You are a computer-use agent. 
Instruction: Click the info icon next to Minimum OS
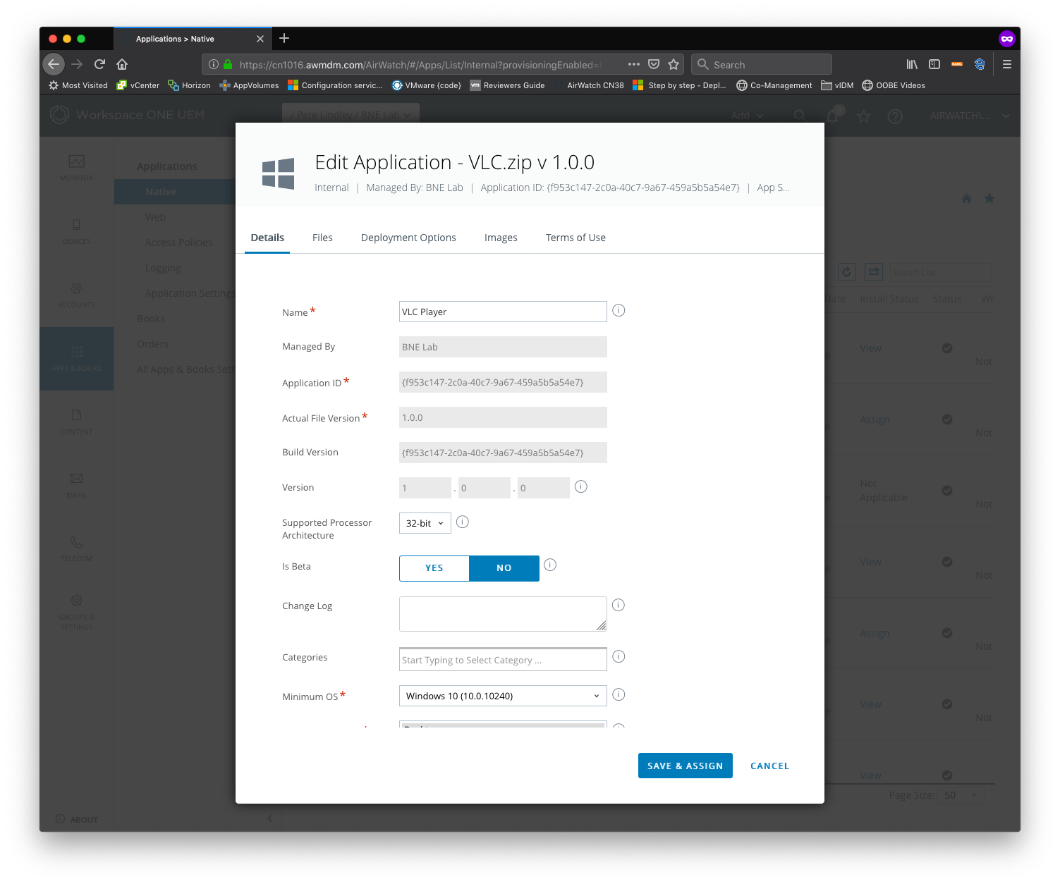pos(619,694)
